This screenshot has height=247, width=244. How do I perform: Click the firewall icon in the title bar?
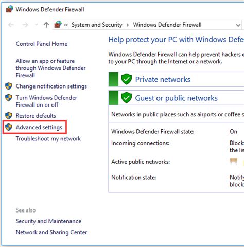[x=10, y=9]
